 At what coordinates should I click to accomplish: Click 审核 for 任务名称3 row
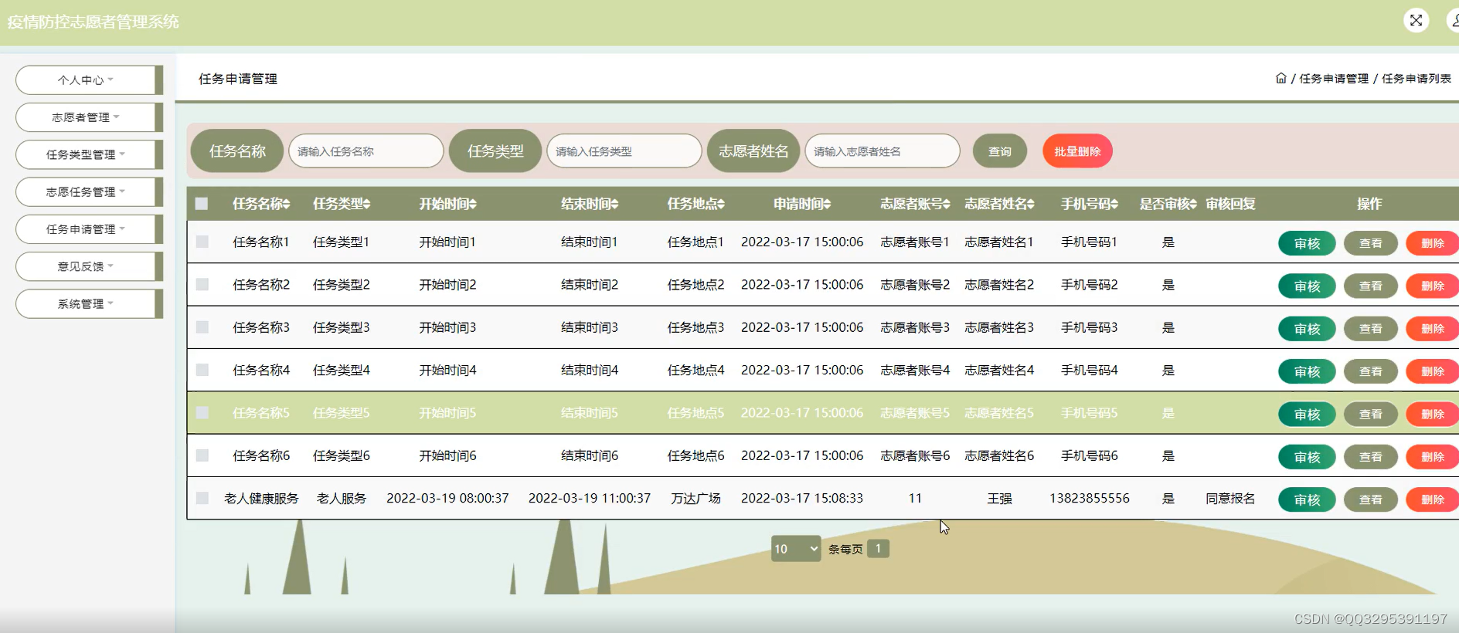(1307, 329)
